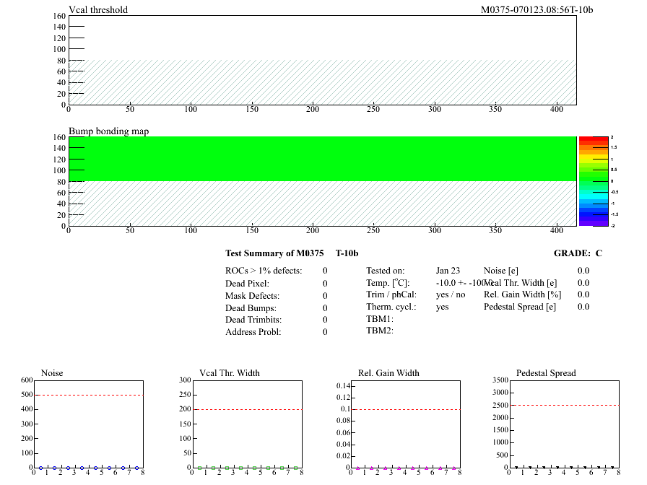Click the "Rel. Gain Width" plot title
This screenshot has width=647, height=485.
pyautogui.click(x=388, y=373)
